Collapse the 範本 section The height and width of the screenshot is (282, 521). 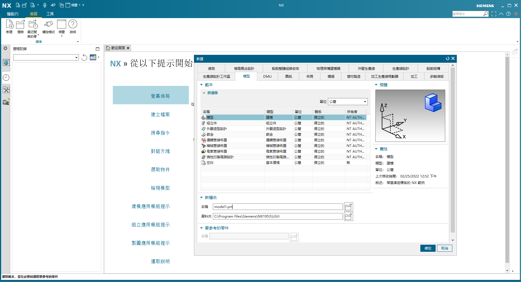click(x=202, y=85)
